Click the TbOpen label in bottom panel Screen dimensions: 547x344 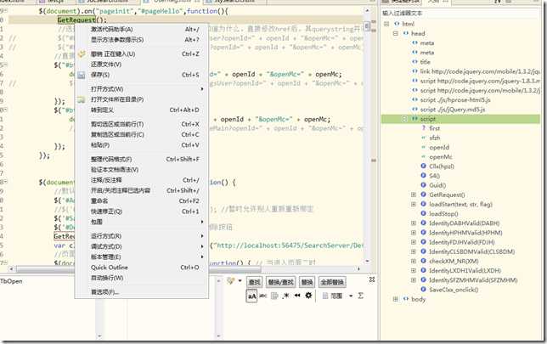pyautogui.click(x=12, y=281)
